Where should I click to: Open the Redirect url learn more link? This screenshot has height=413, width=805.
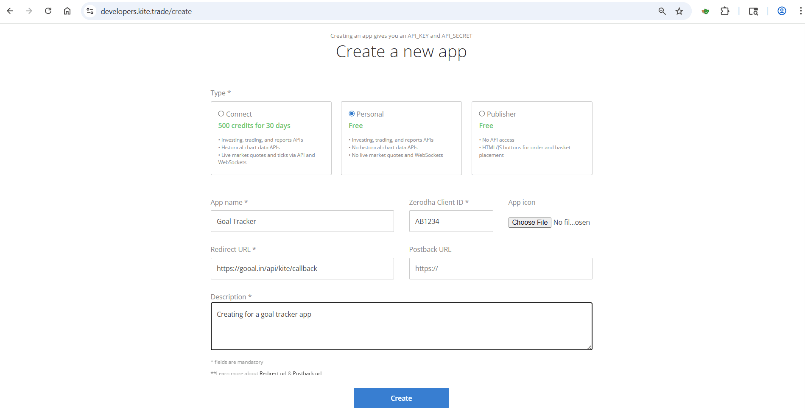pos(273,374)
